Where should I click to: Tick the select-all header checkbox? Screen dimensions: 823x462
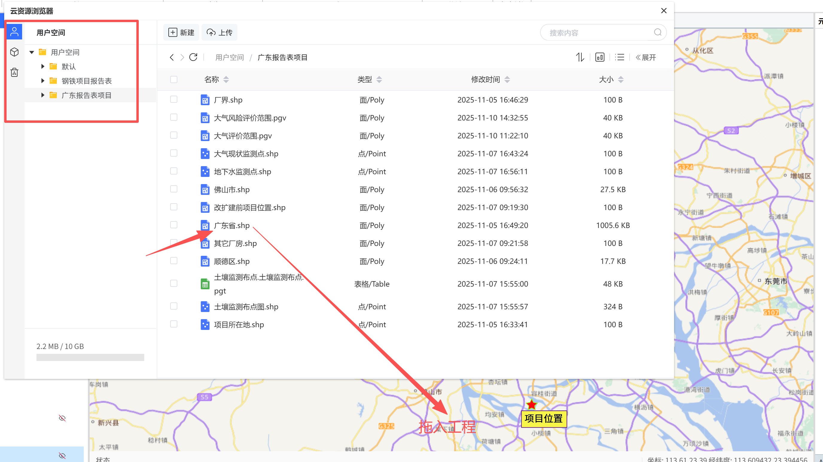174,79
